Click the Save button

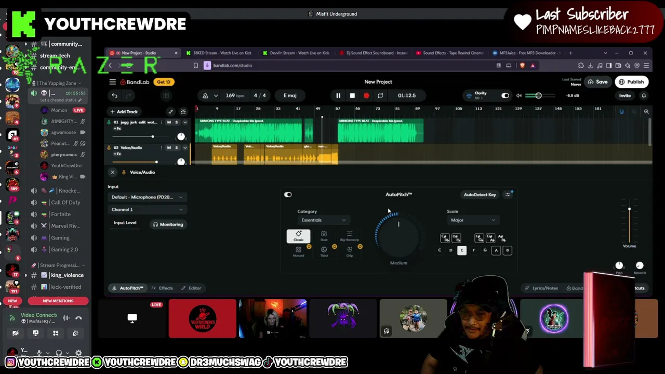[597, 82]
